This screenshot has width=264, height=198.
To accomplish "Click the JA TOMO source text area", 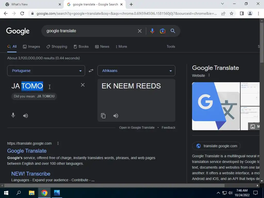I will [27, 86].
